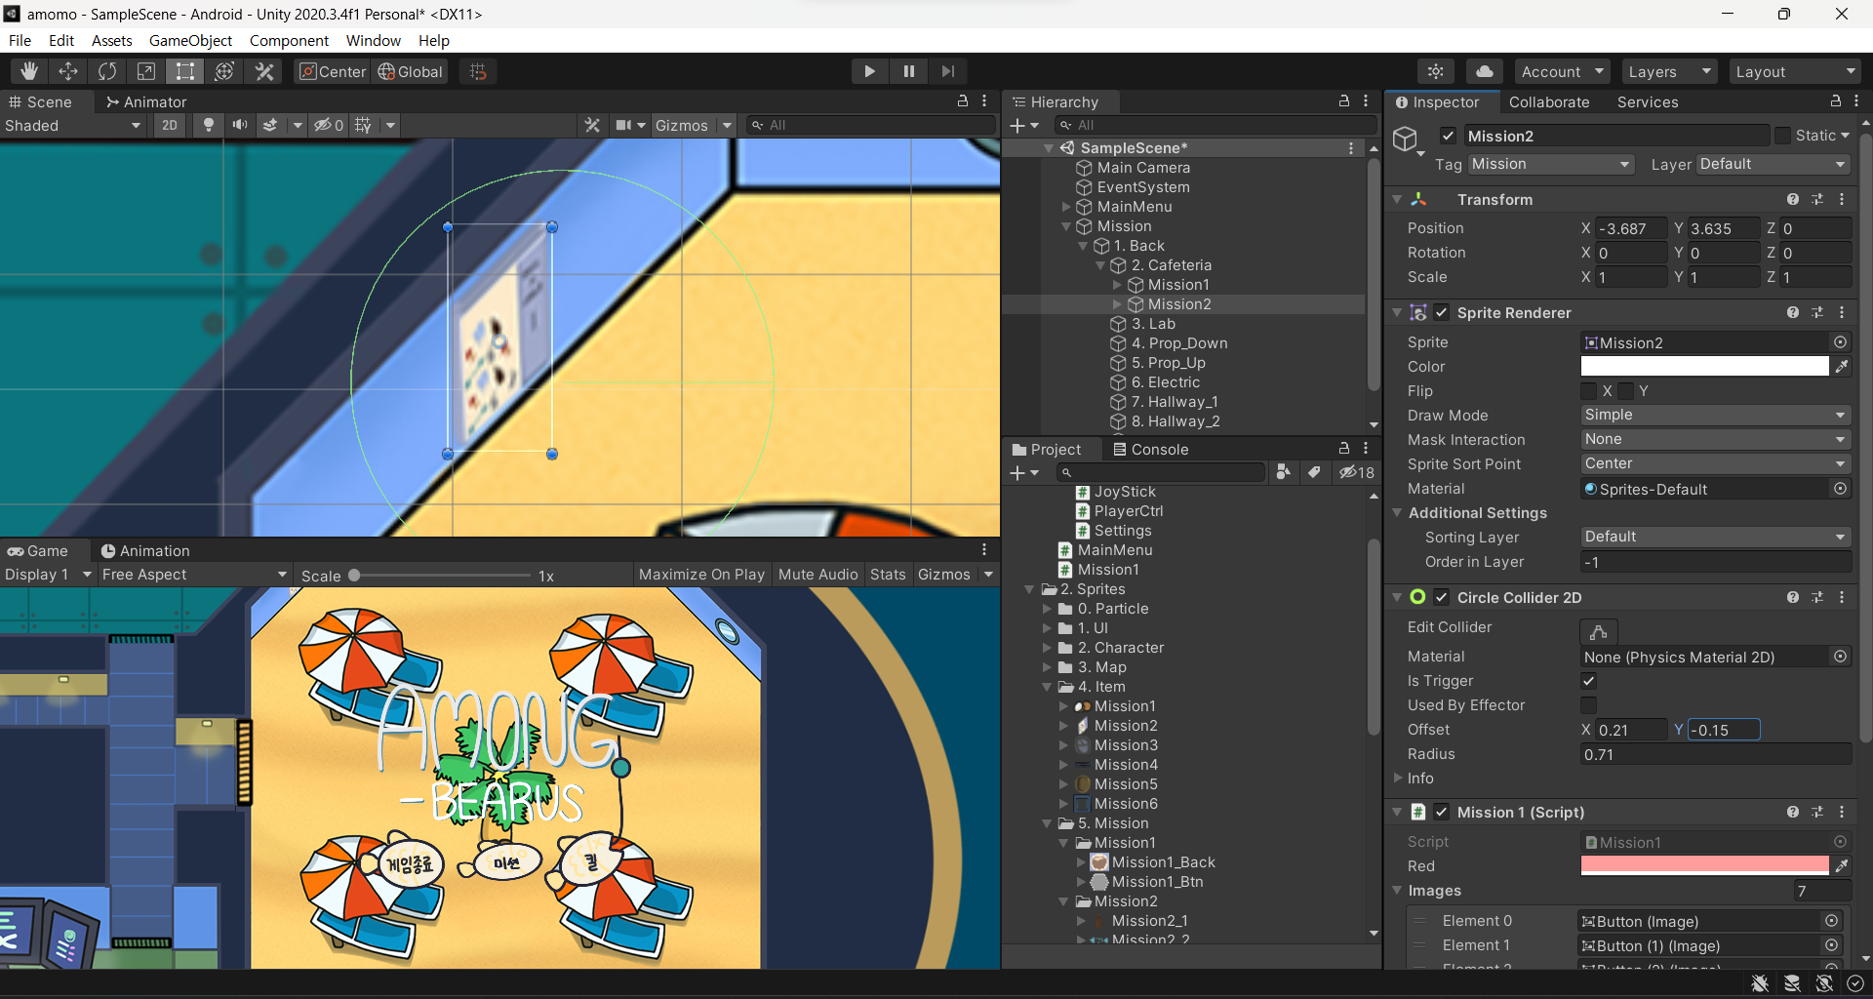The height and width of the screenshot is (999, 1873).
Task: Open the Layers dropdown
Action: coord(1670,71)
